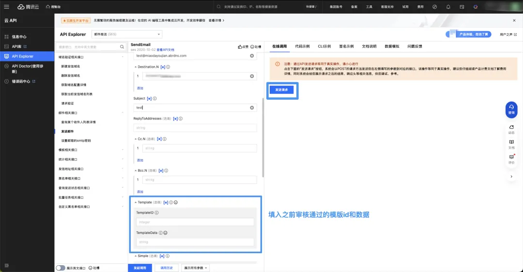Click the TemplateID input field
Viewport: 523px width, 272px height.
pos(195,222)
